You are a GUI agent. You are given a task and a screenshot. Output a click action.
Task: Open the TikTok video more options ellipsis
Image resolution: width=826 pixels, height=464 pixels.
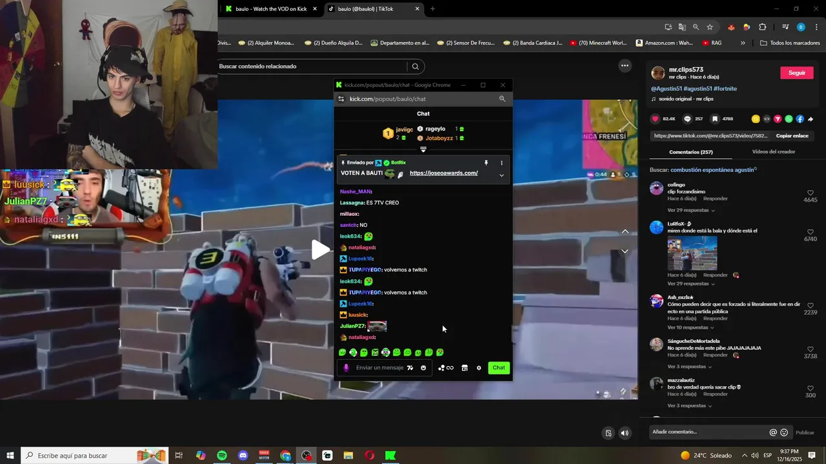(625, 66)
